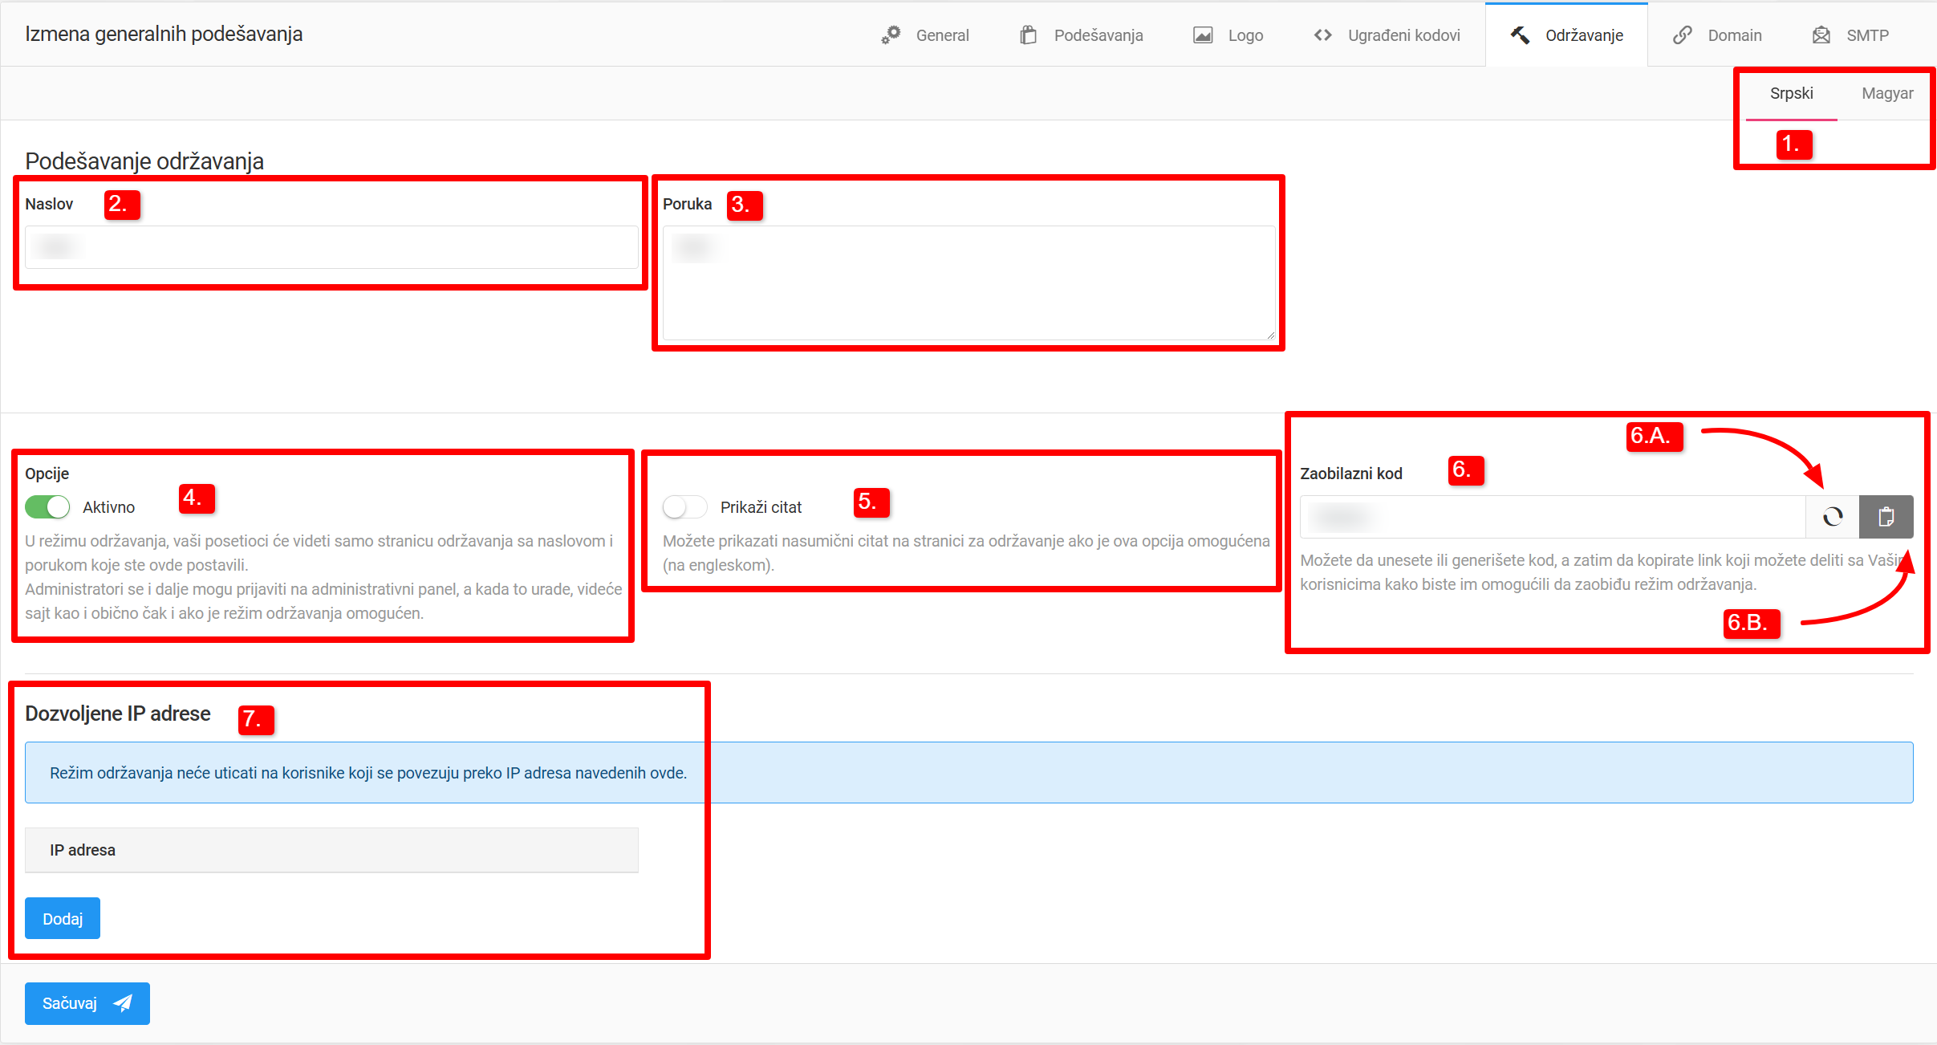Screen dimensions: 1937x1045
Task: Copy bypass link with clipboard button
Action: [x=1886, y=517]
